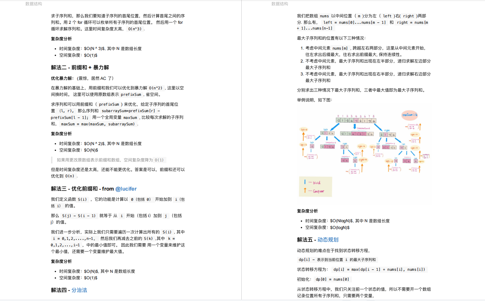485x301 pixels.
Task: Click list item 3 about 右半部分 recursion
Action: (x=368, y=77)
